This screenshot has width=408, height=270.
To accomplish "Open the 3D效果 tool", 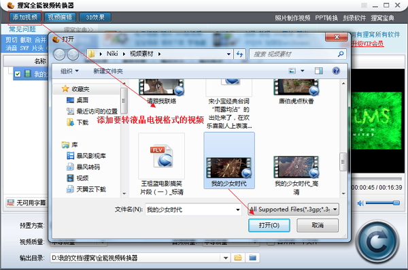I will (95, 18).
